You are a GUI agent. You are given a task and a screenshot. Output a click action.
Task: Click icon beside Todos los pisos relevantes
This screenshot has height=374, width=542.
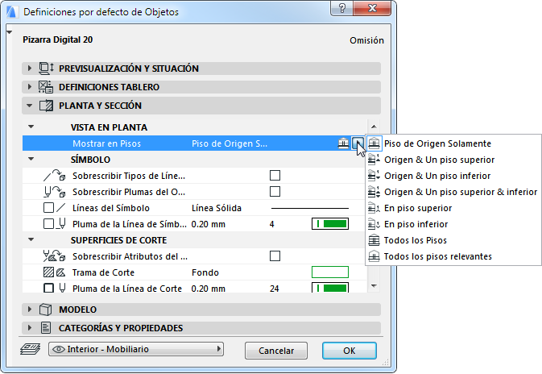point(374,256)
